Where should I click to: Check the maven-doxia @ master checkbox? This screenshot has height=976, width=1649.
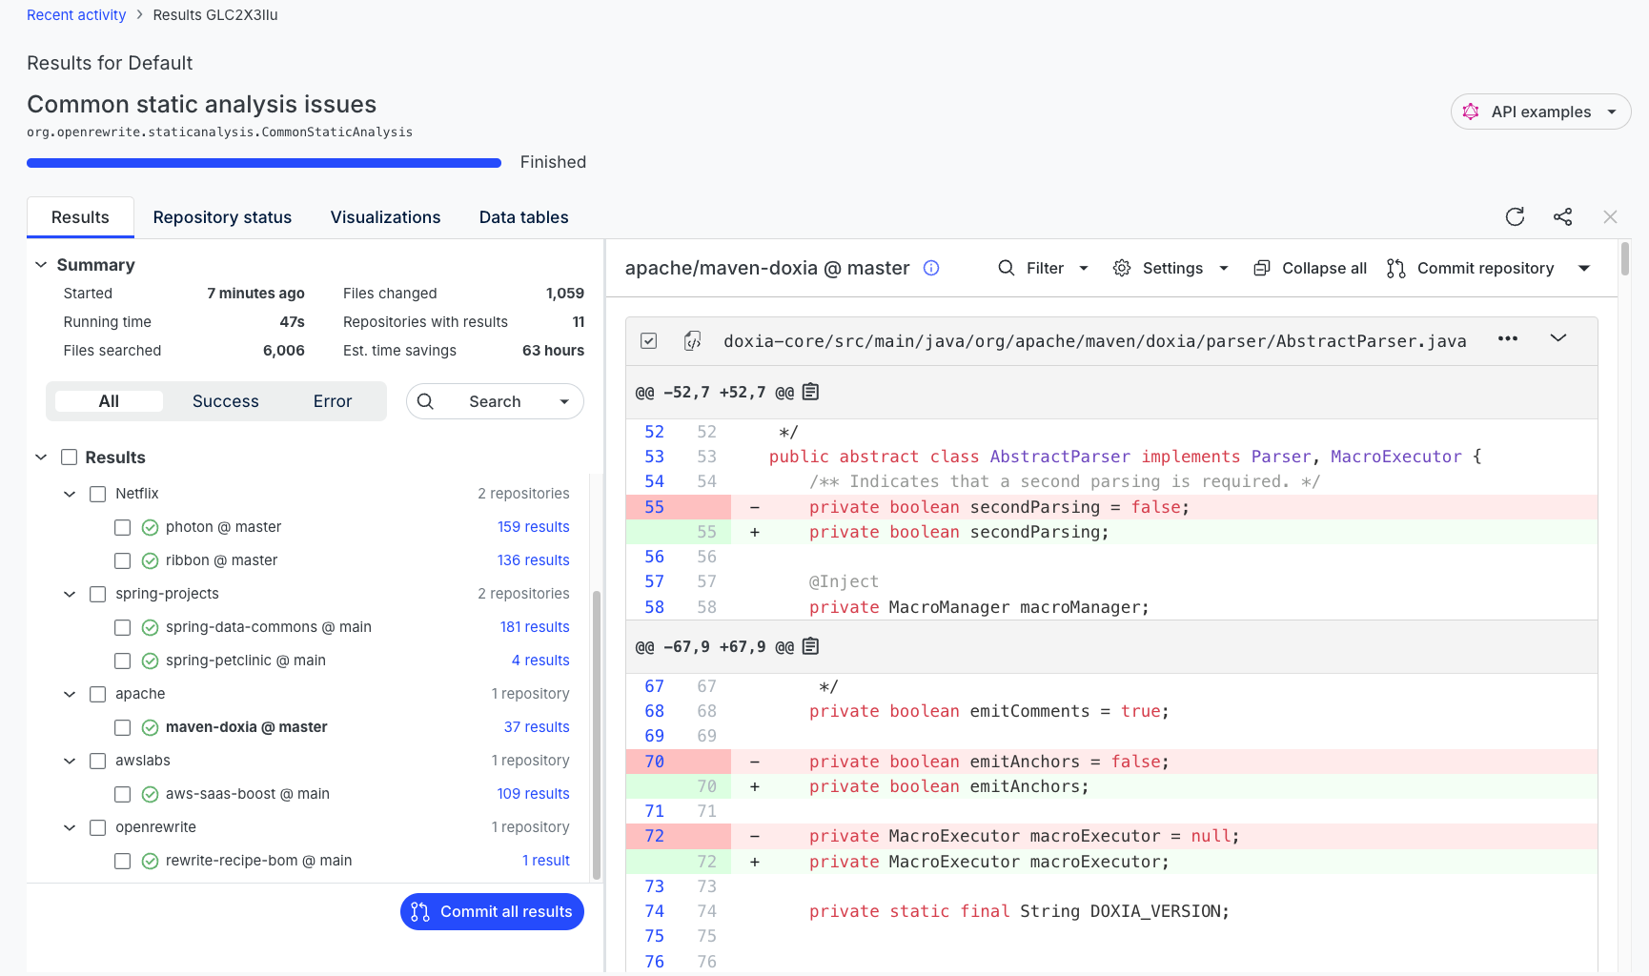[x=122, y=727]
